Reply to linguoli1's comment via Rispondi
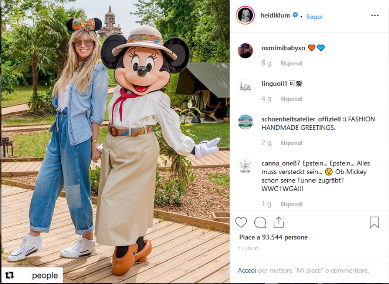 [291, 99]
